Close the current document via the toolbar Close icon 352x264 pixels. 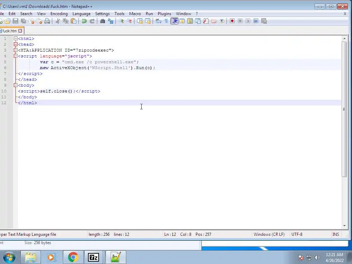click(x=31, y=21)
